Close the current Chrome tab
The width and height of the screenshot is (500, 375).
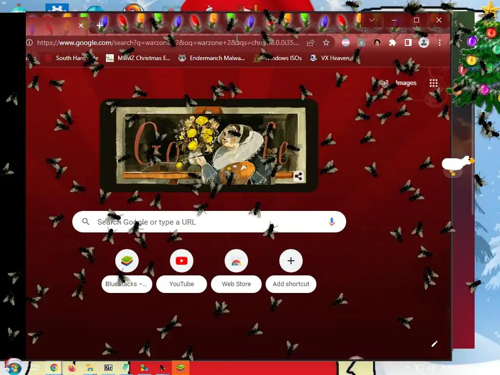click(x=81, y=25)
